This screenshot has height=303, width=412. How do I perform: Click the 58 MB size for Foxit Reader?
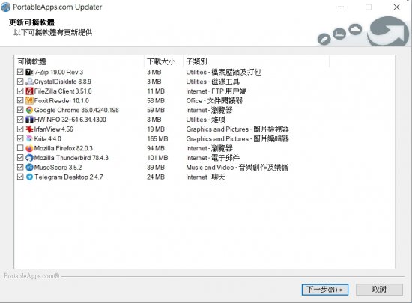click(x=156, y=100)
